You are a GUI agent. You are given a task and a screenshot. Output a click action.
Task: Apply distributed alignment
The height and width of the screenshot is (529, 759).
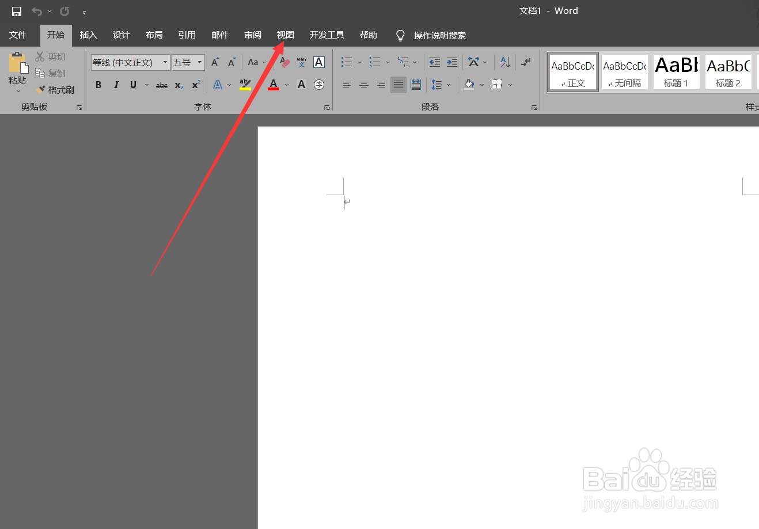pos(416,85)
